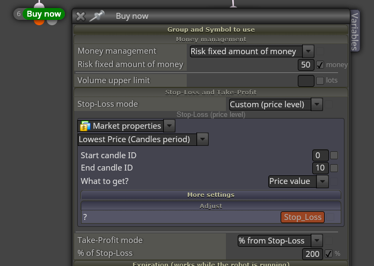
Task: Click the Take-Profit mode label
Action: pyautogui.click(x=110, y=240)
